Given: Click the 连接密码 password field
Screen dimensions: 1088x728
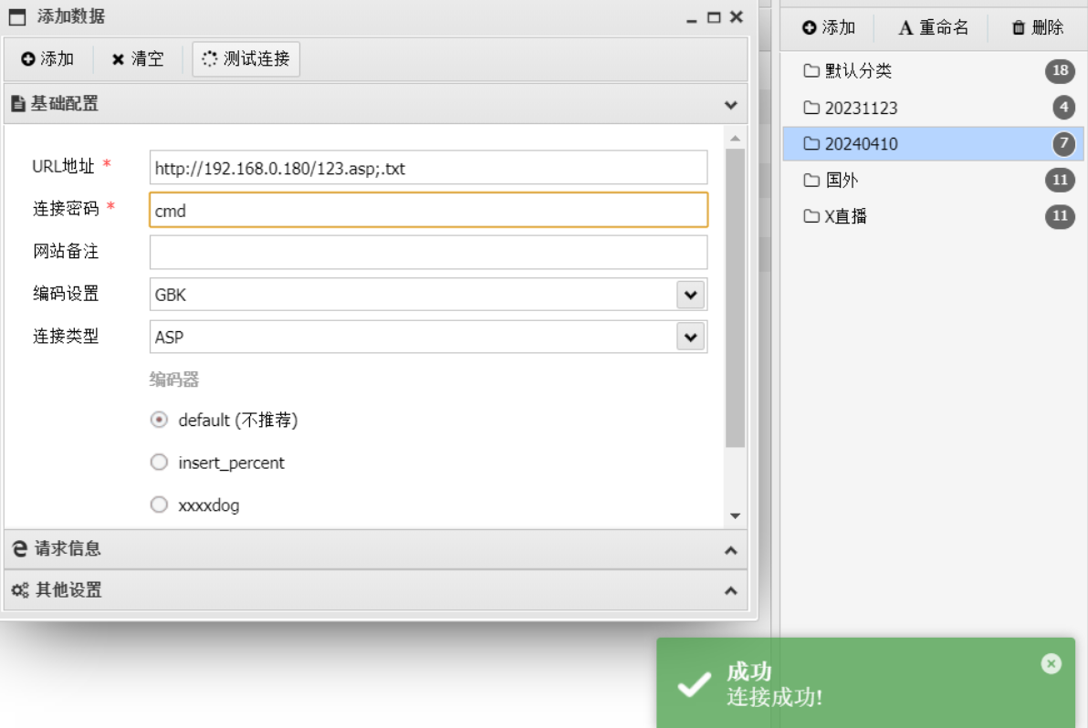Looking at the screenshot, I should [428, 210].
